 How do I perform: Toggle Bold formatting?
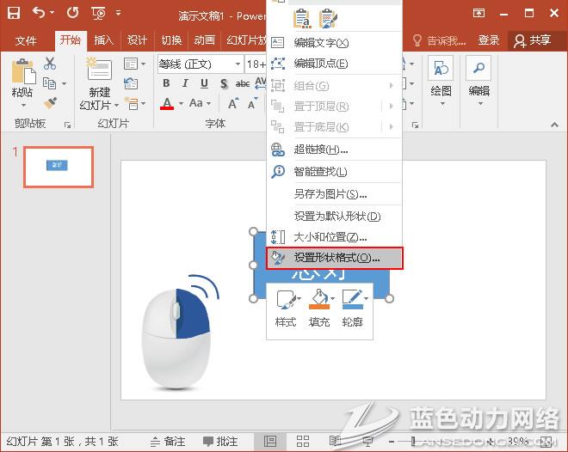point(167,83)
